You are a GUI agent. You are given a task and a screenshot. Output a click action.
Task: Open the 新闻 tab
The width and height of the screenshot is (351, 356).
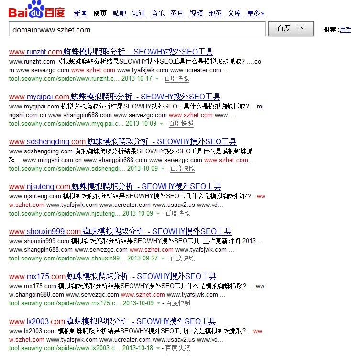[81, 13]
